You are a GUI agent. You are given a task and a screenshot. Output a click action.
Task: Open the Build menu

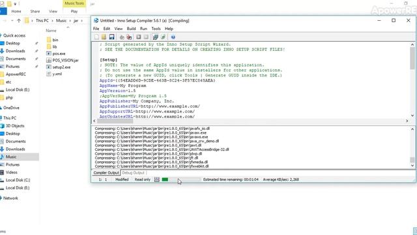click(x=131, y=29)
